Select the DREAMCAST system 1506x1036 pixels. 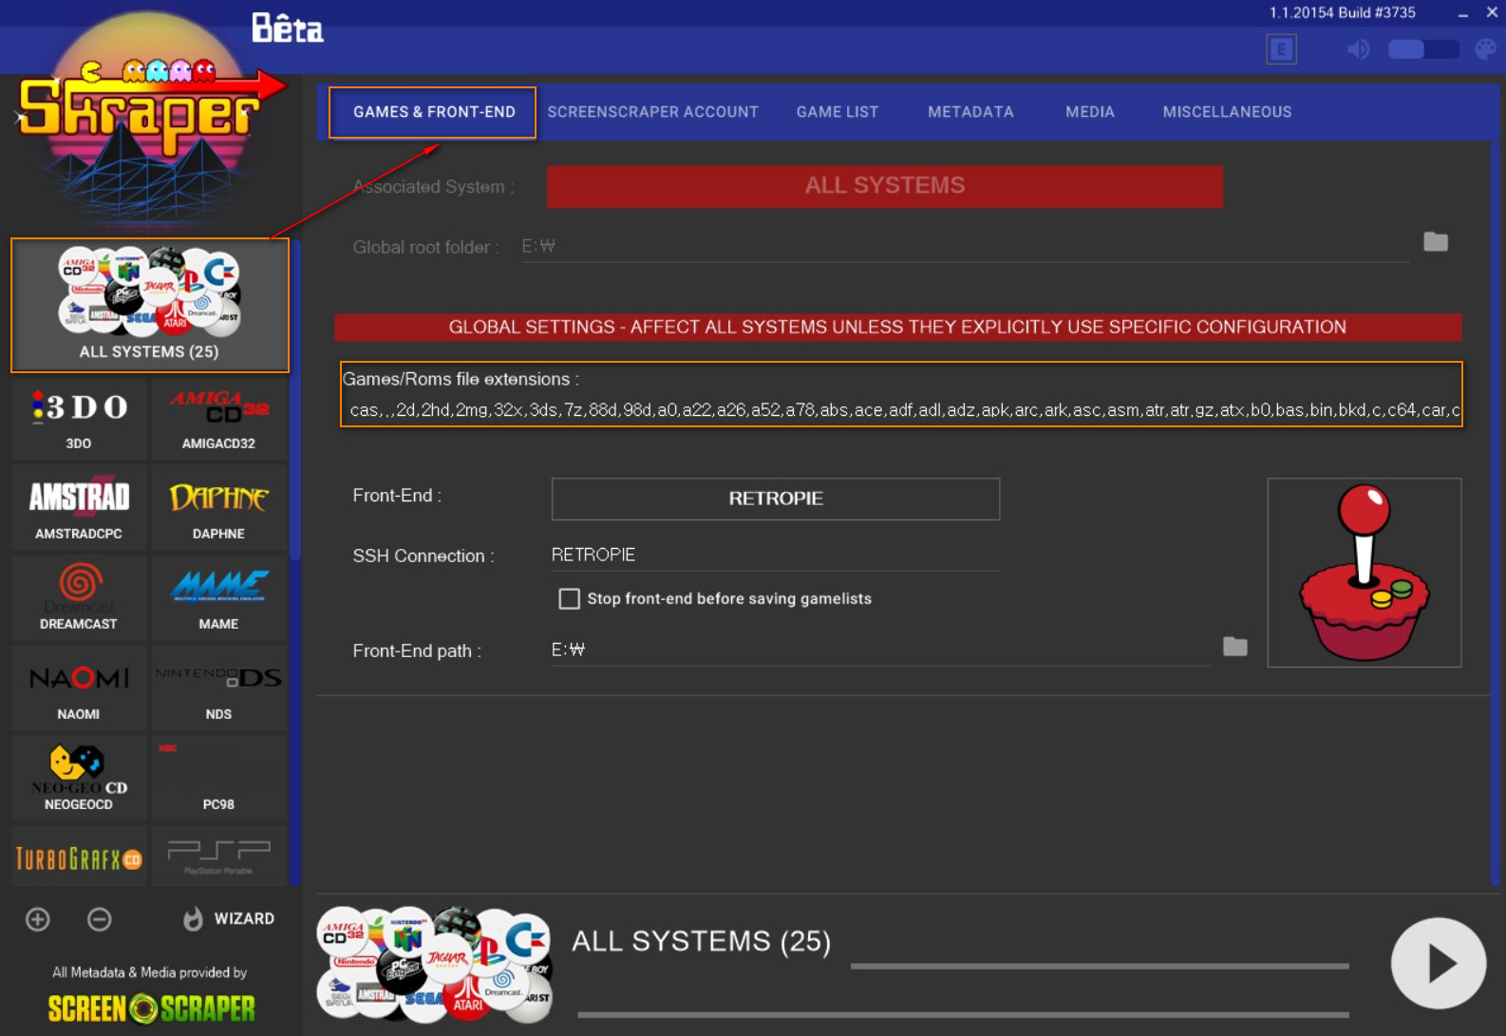[x=79, y=599]
